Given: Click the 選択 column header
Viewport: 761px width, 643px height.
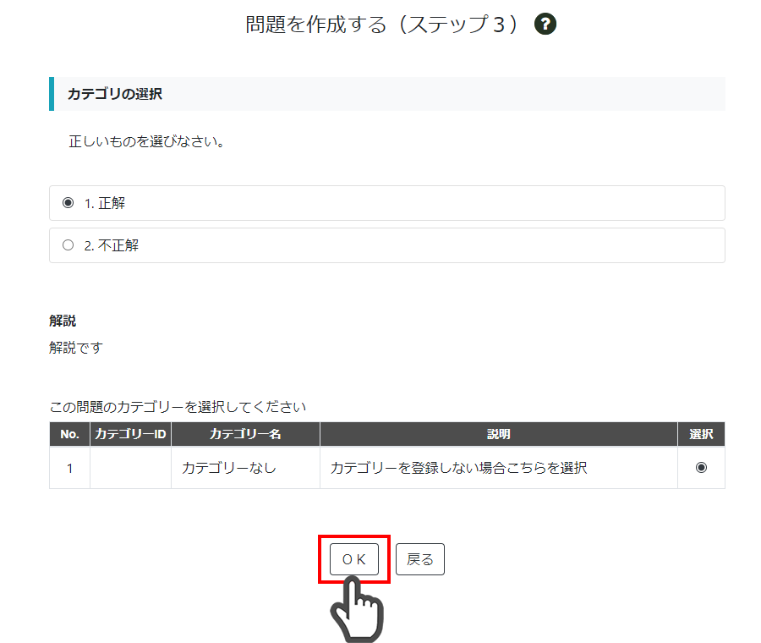Looking at the screenshot, I should pyautogui.click(x=701, y=434).
